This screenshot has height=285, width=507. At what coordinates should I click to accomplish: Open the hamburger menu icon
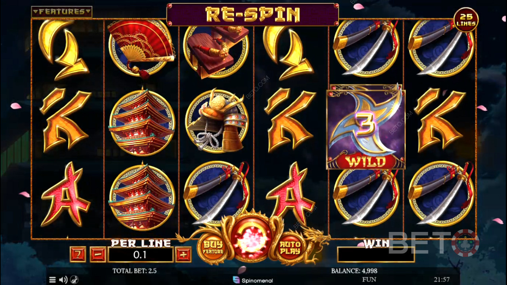click(52, 280)
